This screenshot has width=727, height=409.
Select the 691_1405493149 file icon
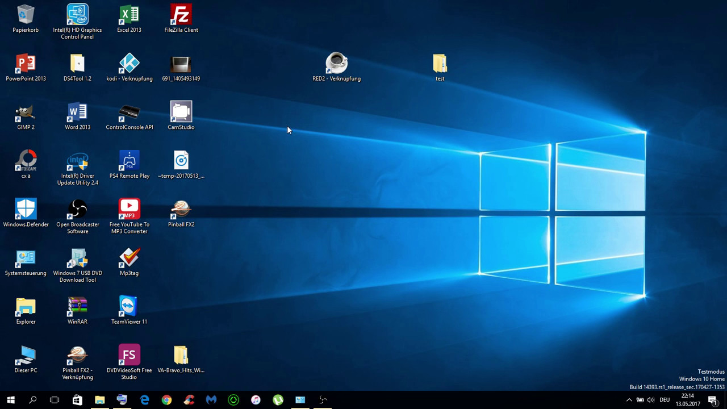(x=181, y=63)
